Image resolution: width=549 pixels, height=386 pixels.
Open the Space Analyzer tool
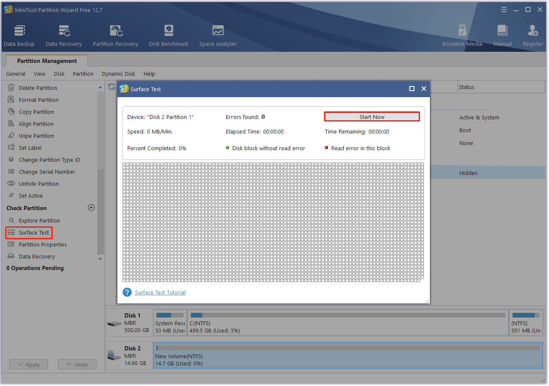click(218, 36)
